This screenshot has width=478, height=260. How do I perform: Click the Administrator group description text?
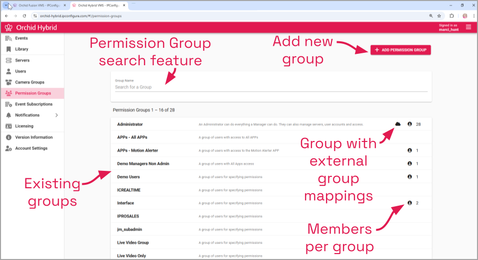[x=281, y=125]
